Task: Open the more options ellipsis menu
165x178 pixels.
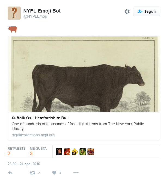Action: (76, 173)
